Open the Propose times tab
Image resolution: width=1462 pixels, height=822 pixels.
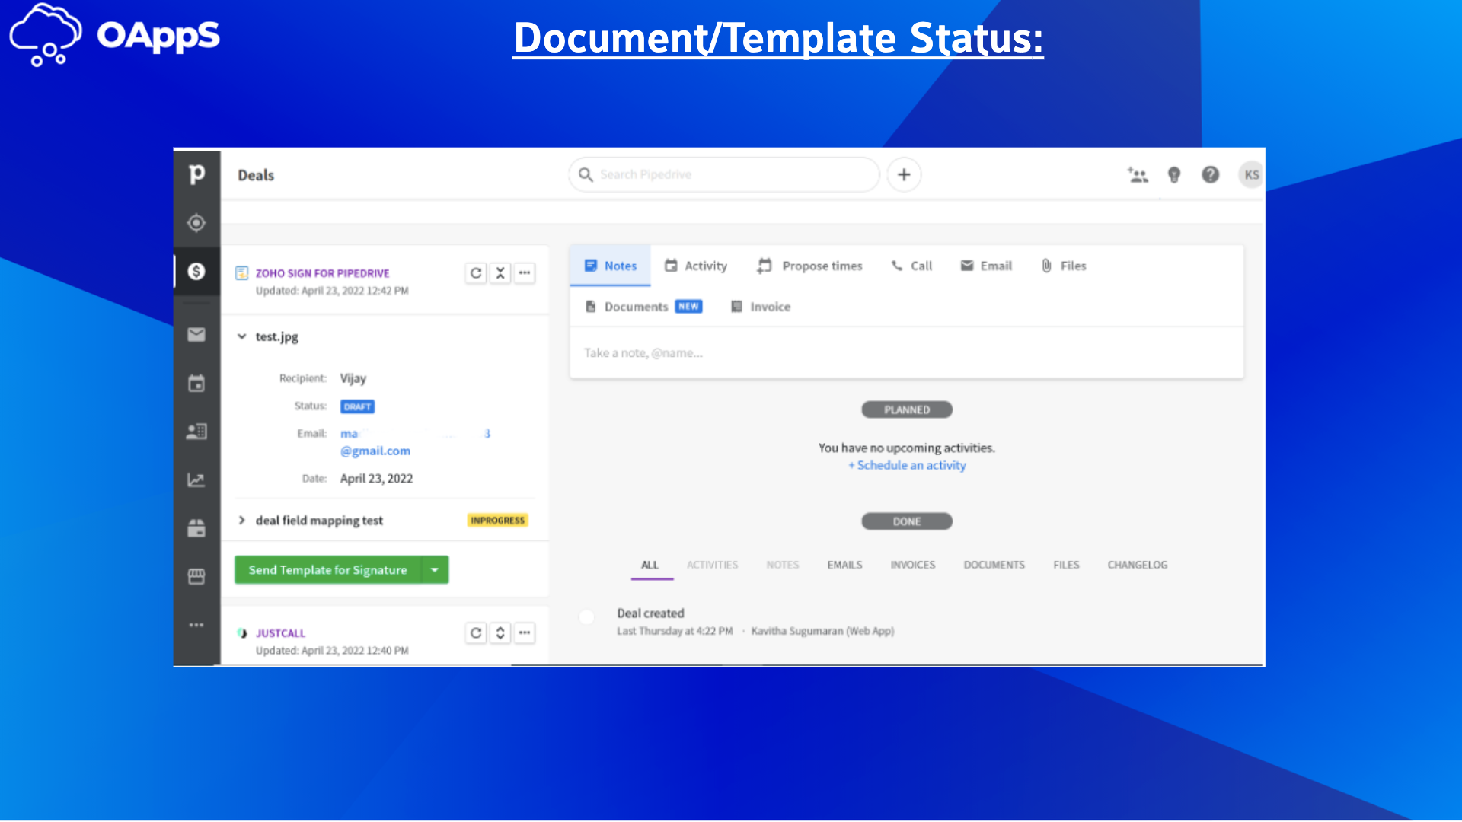(x=809, y=266)
